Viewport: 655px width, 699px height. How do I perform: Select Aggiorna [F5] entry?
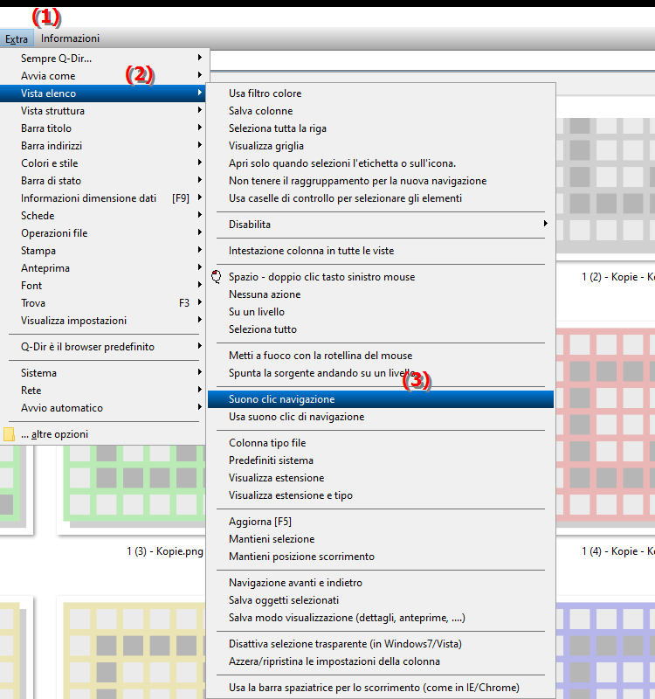pos(381,522)
